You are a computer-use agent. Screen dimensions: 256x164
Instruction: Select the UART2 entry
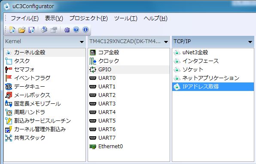point(129,95)
